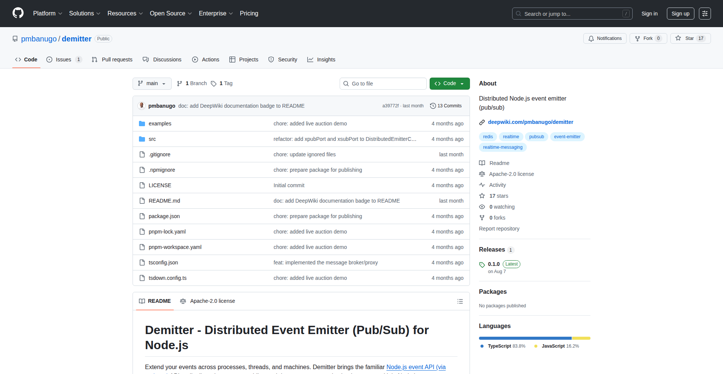
Task: Open the notifications bell icon
Action: pyautogui.click(x=591, y=38)
